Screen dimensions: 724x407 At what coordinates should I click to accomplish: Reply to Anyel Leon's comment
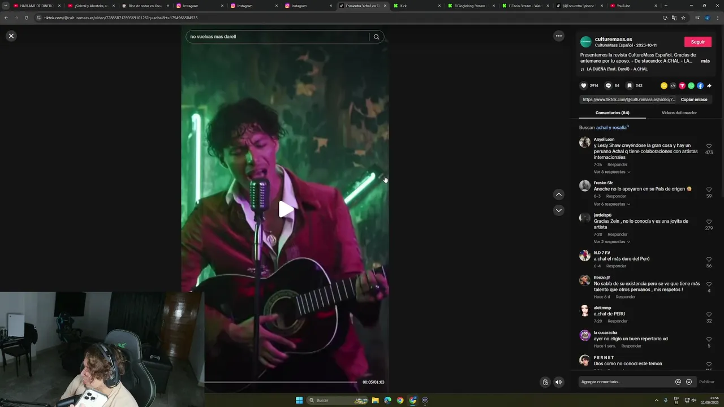[617, 164]
